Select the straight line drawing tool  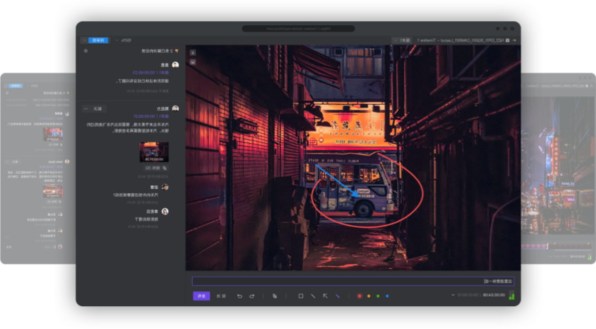coord(313,296)
